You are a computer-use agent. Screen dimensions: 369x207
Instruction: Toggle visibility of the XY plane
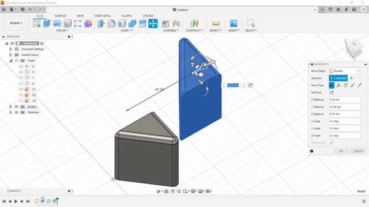pos(21,89)
